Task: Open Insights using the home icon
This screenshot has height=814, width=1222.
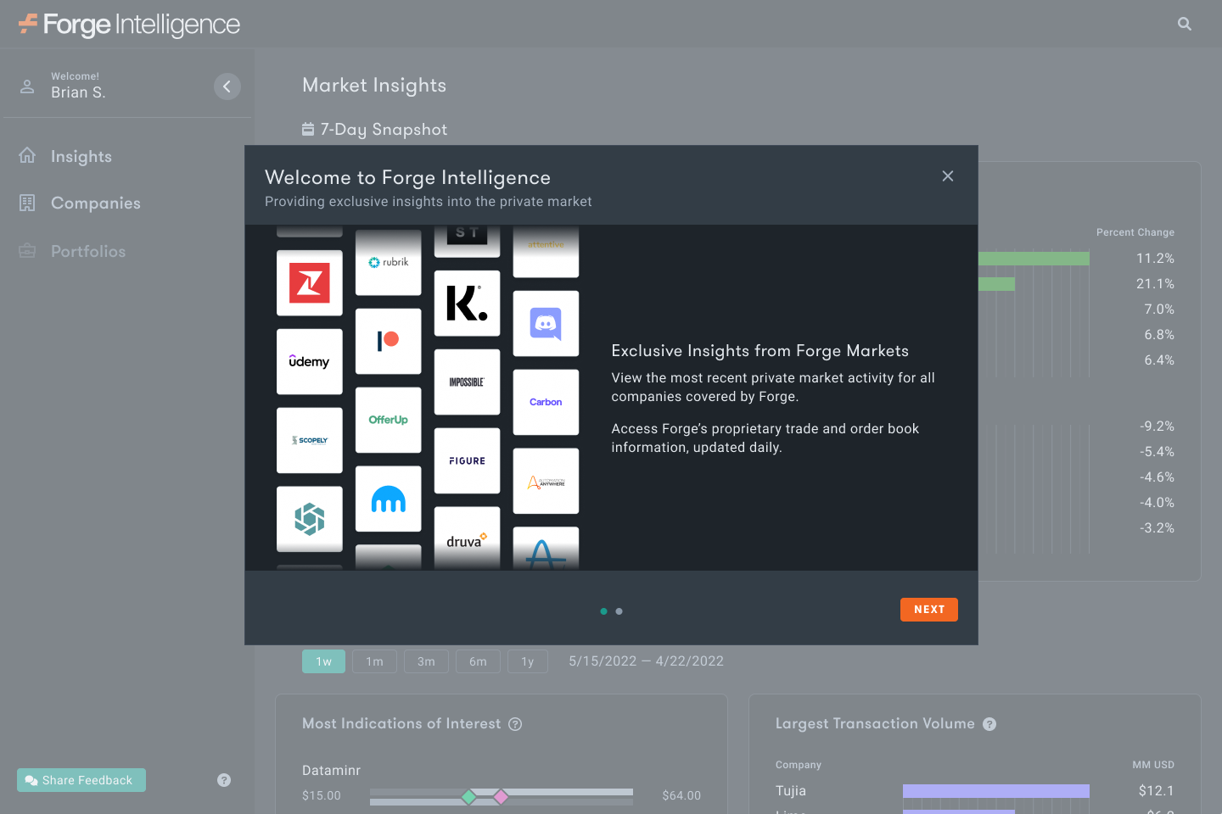Action: point(26,155)
